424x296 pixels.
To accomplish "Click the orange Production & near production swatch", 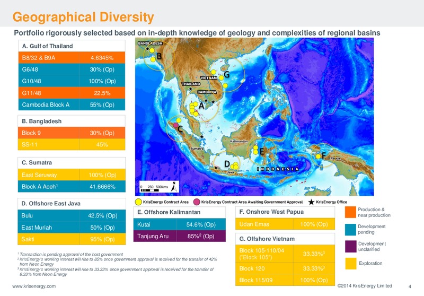I will 350,212.
